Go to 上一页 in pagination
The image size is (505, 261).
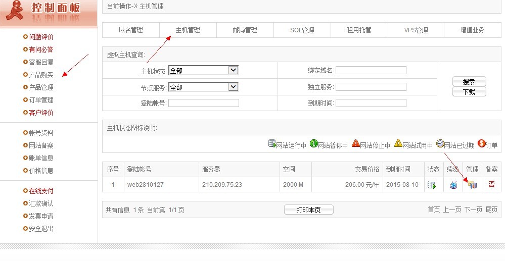tap(452, 210)
